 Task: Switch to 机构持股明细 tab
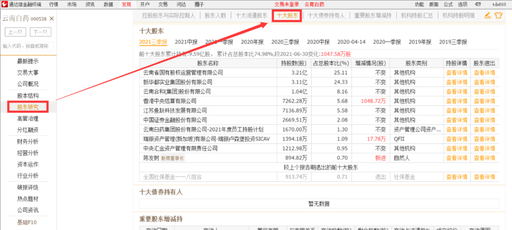[x=458, y=15]
